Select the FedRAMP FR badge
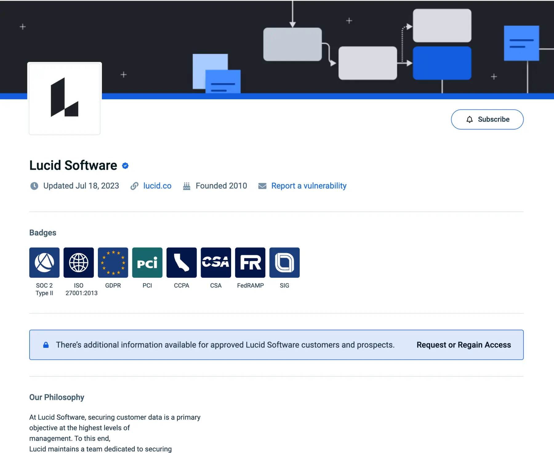The image size is (554, 453). pos(250,262)
